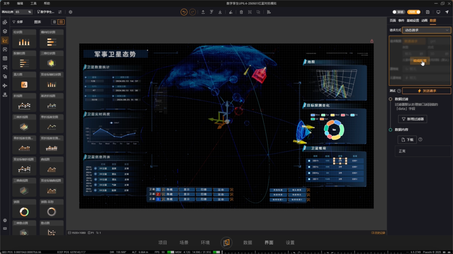Expand the 全部 category filter
Viewport: 453px width, 254px height.
point(18,22)
